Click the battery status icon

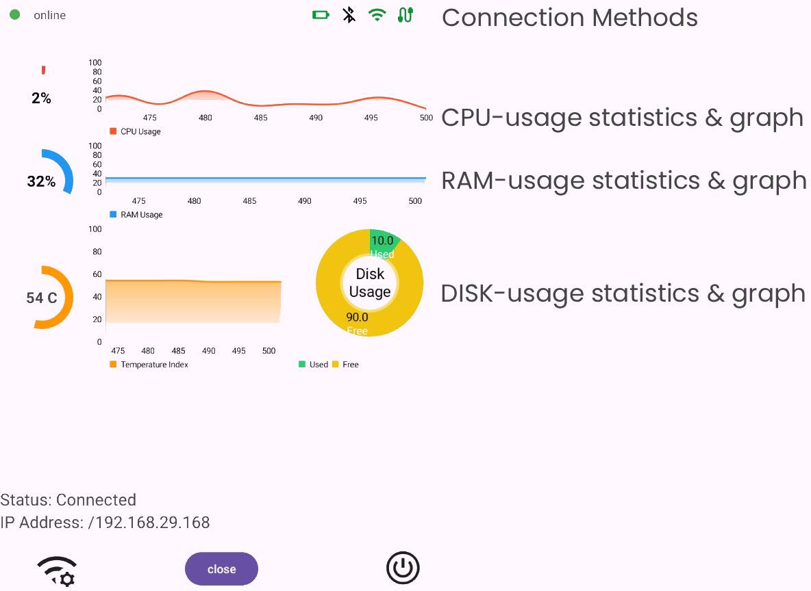coord(321,14)
